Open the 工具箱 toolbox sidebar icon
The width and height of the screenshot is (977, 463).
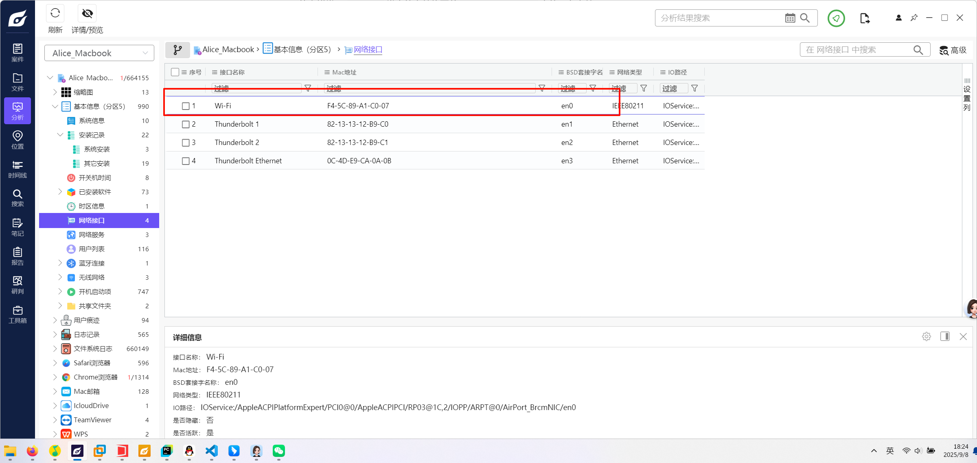[x=18, y=314]
